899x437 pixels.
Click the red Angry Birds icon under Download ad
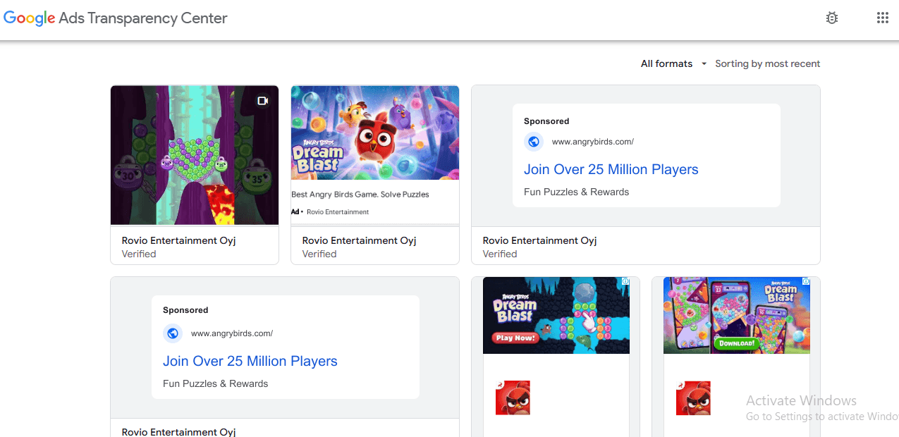click(693, 398)
